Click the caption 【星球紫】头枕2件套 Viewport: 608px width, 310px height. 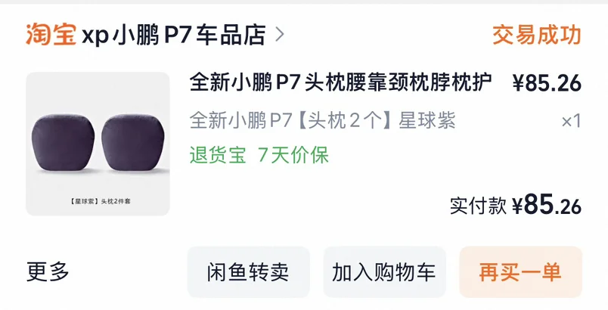click(100, 201)
